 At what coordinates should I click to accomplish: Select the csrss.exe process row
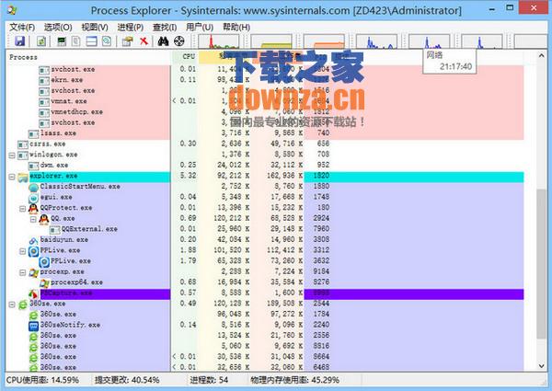(266, 144)
